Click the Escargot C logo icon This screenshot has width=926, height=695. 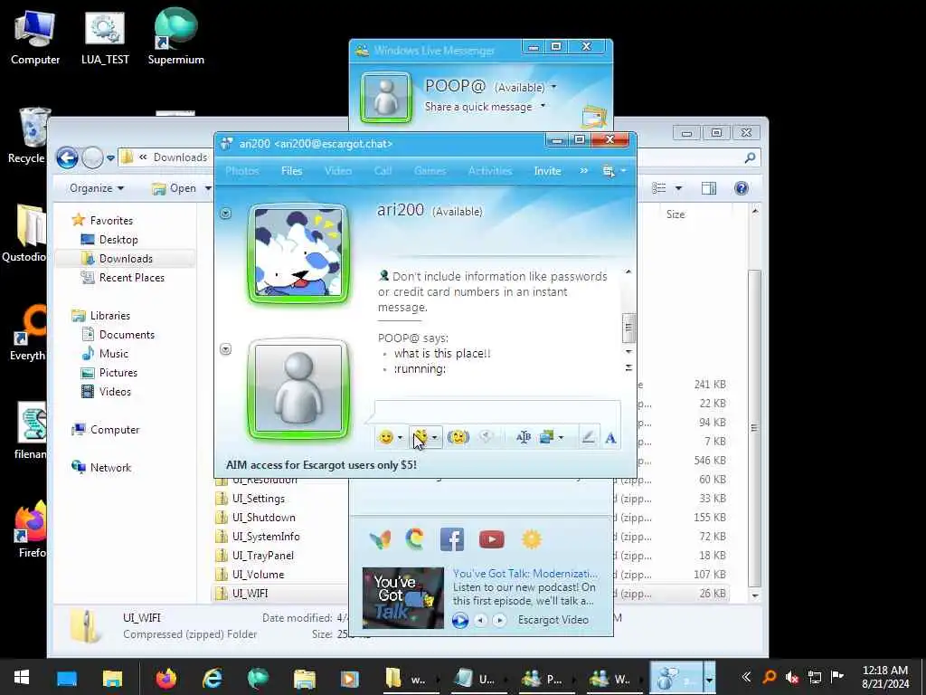[415, 538]
